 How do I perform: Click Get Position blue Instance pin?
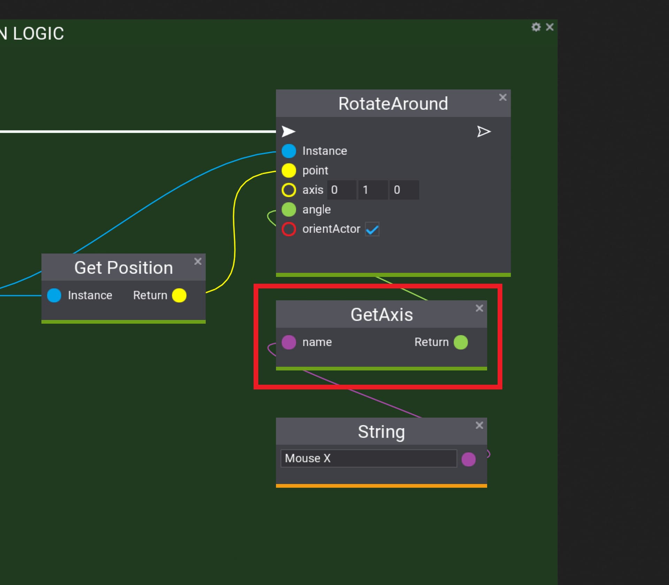[54, 295]
